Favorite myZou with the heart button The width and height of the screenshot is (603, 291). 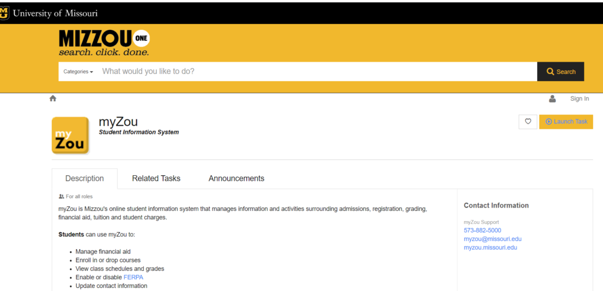tap(528, 122)
